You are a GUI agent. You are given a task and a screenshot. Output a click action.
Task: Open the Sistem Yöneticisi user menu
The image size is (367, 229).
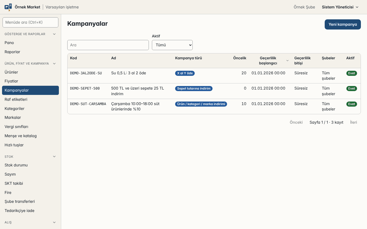point(340,7)
